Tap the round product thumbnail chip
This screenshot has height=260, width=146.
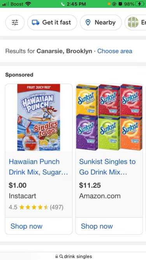click(x=133, y=22)
